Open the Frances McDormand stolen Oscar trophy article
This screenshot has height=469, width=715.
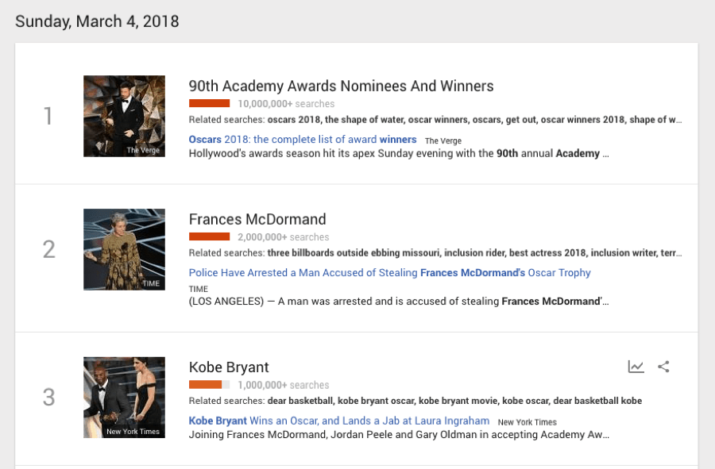click(x=389, y=272)
